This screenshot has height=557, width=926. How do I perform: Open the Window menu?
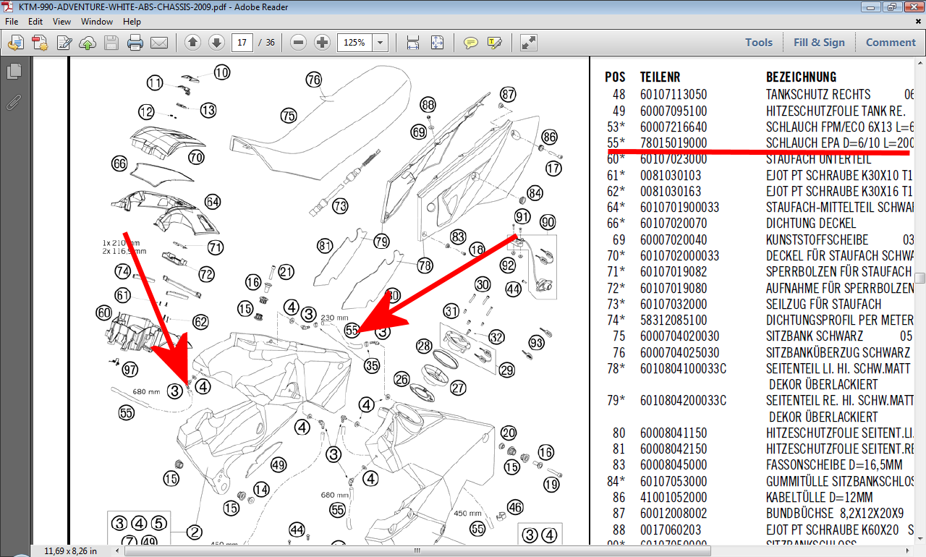96,22
